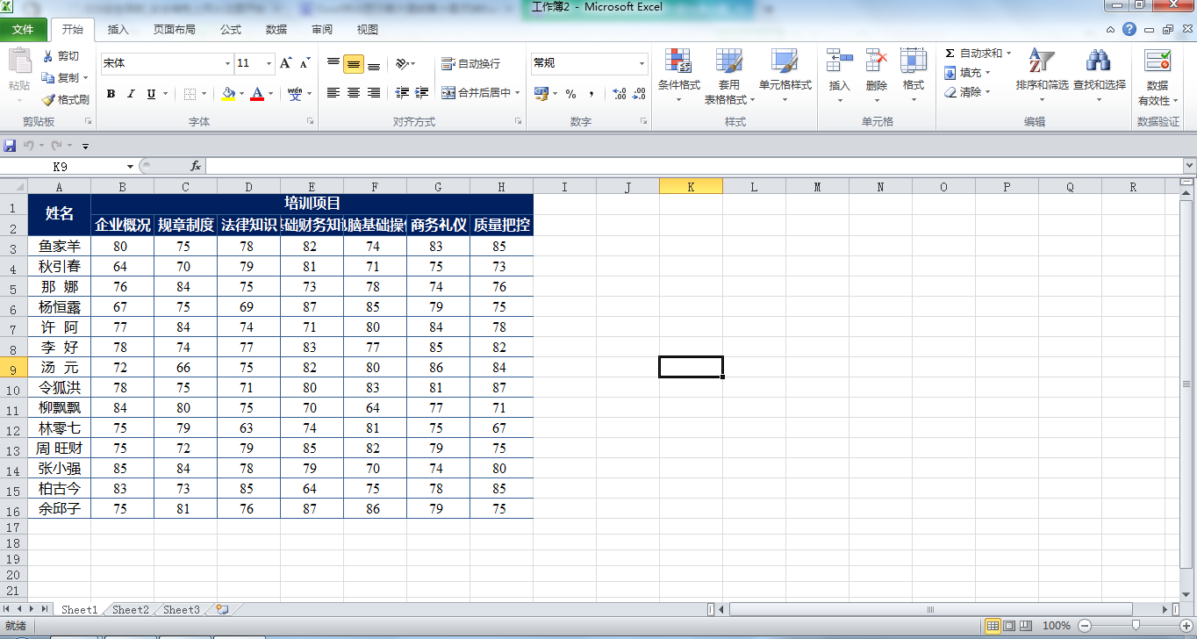The image size is (1197, 639).
Task: Click the comma style button
Action: (591, 93)
